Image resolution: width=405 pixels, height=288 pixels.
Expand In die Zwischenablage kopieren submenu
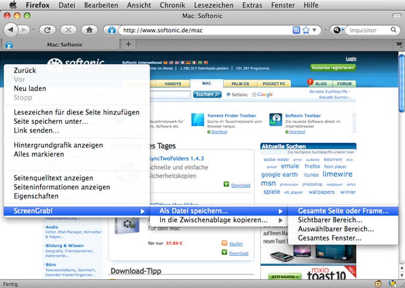[x=281, y=220]
